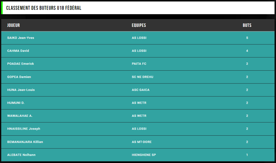Click HUNA Jean-Louis name
This screenshot has height=163, width=276.
[21, 90]
